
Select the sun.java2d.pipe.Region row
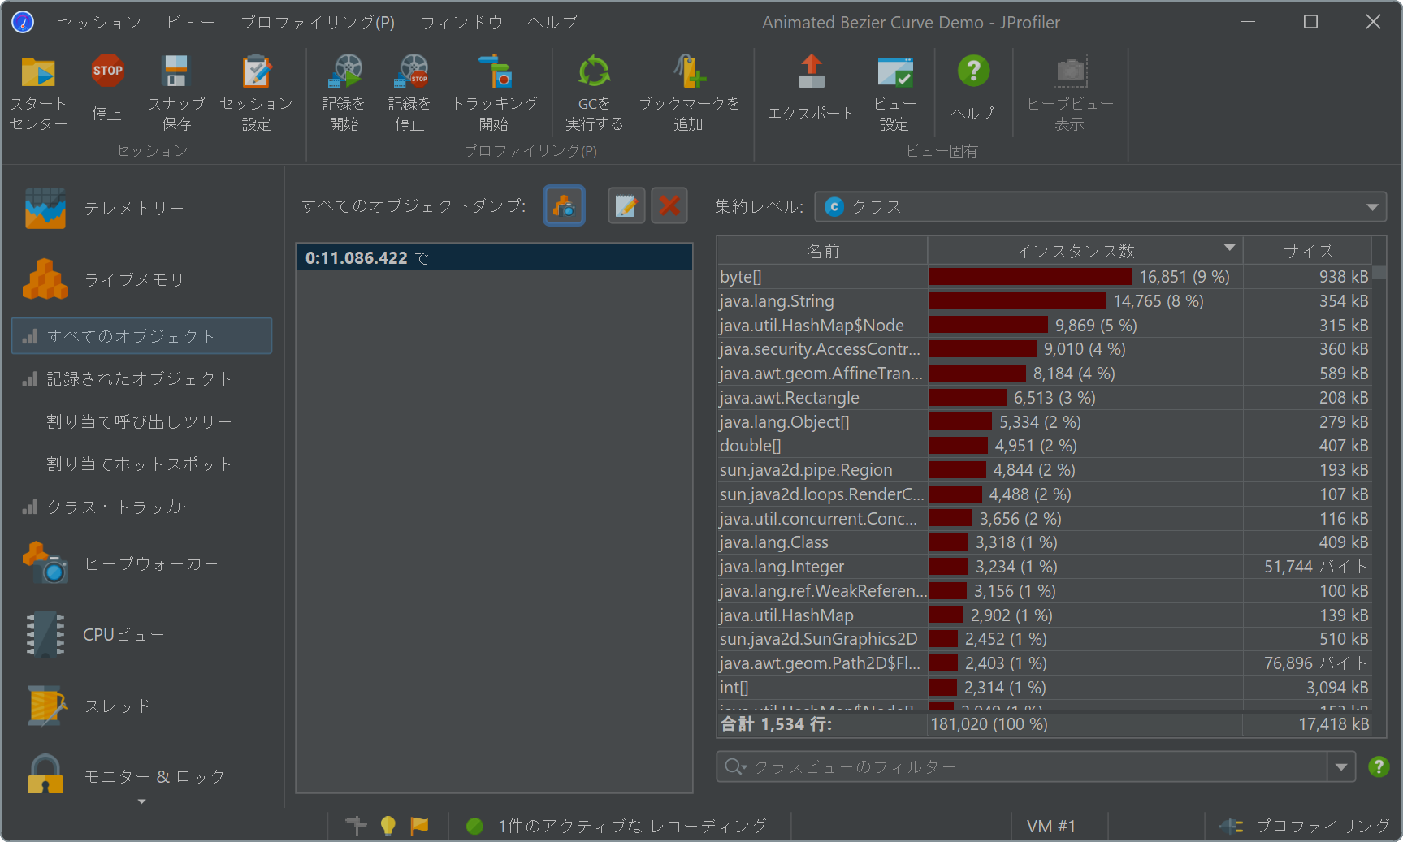[x=1044, y=470]
